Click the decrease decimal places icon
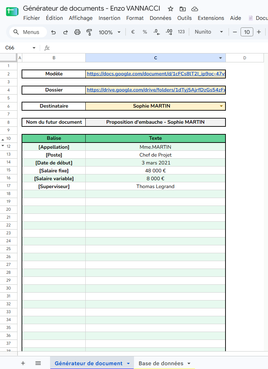The width and height of the screenshot is (268, 369). click(x=157, y=32)
